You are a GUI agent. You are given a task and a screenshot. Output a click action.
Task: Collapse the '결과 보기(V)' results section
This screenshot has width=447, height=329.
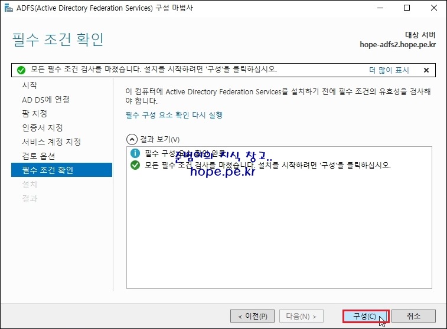click(x=132, y=140)
